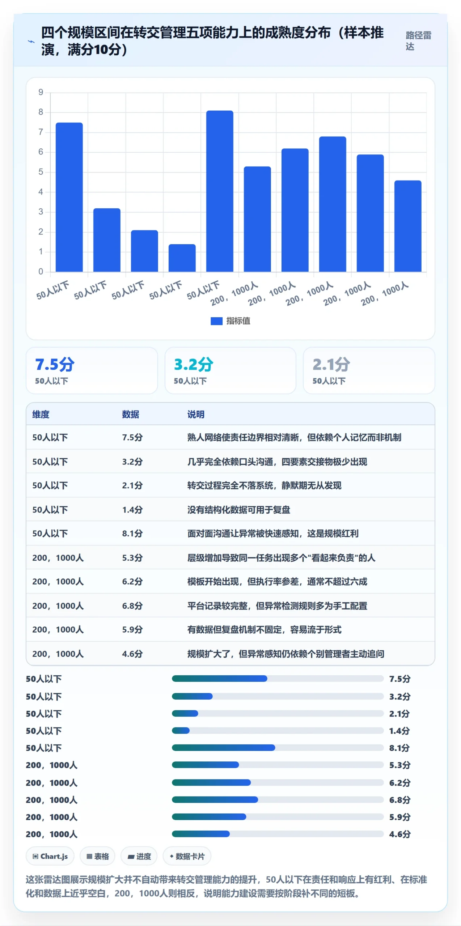This screenshot has width=461, height=926.
Task: Click the 3.2分 progress bar
Action: pos(278,696)
